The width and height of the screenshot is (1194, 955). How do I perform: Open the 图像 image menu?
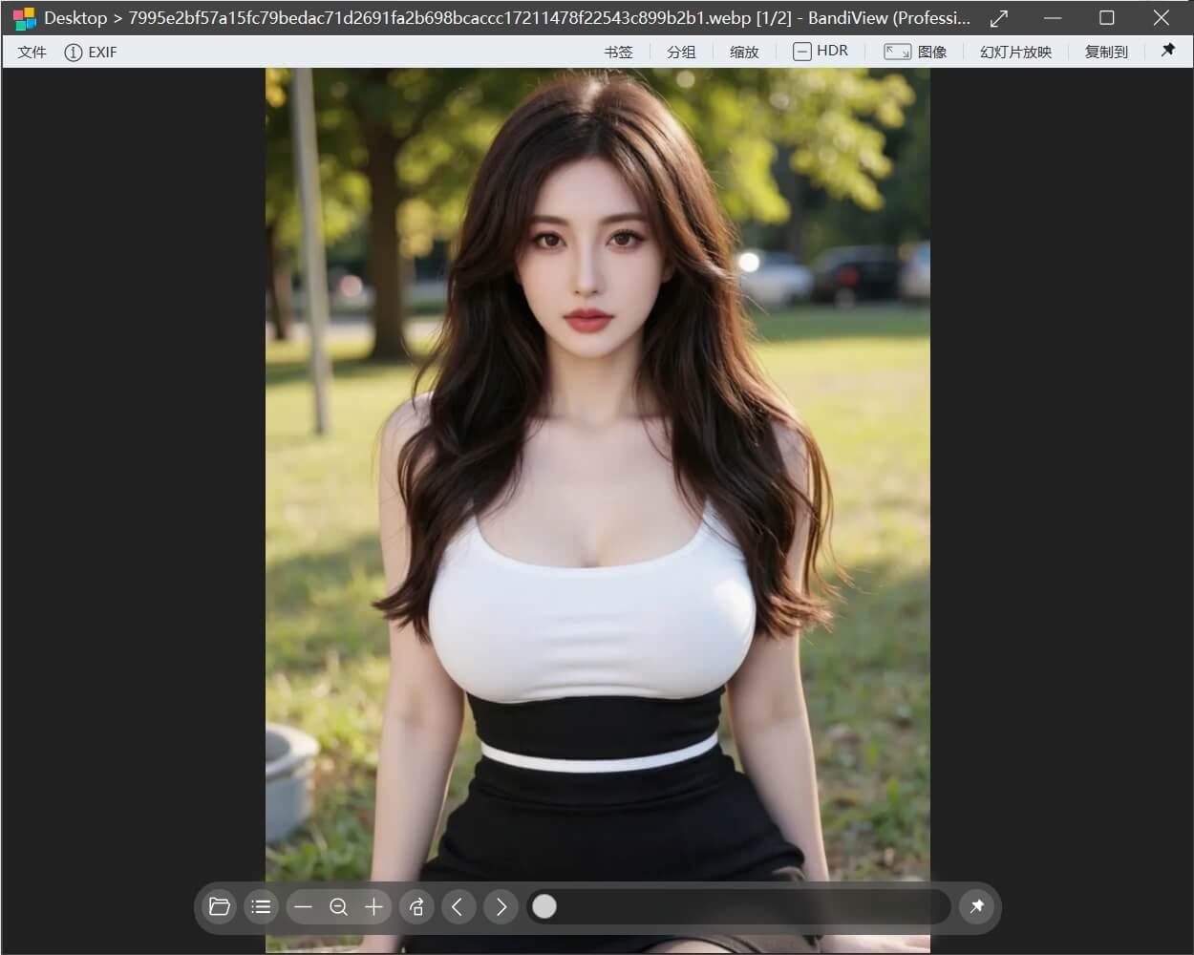click(915, 53)
